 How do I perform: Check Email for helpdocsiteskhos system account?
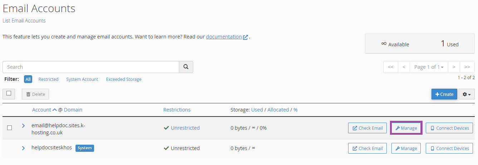367,148
